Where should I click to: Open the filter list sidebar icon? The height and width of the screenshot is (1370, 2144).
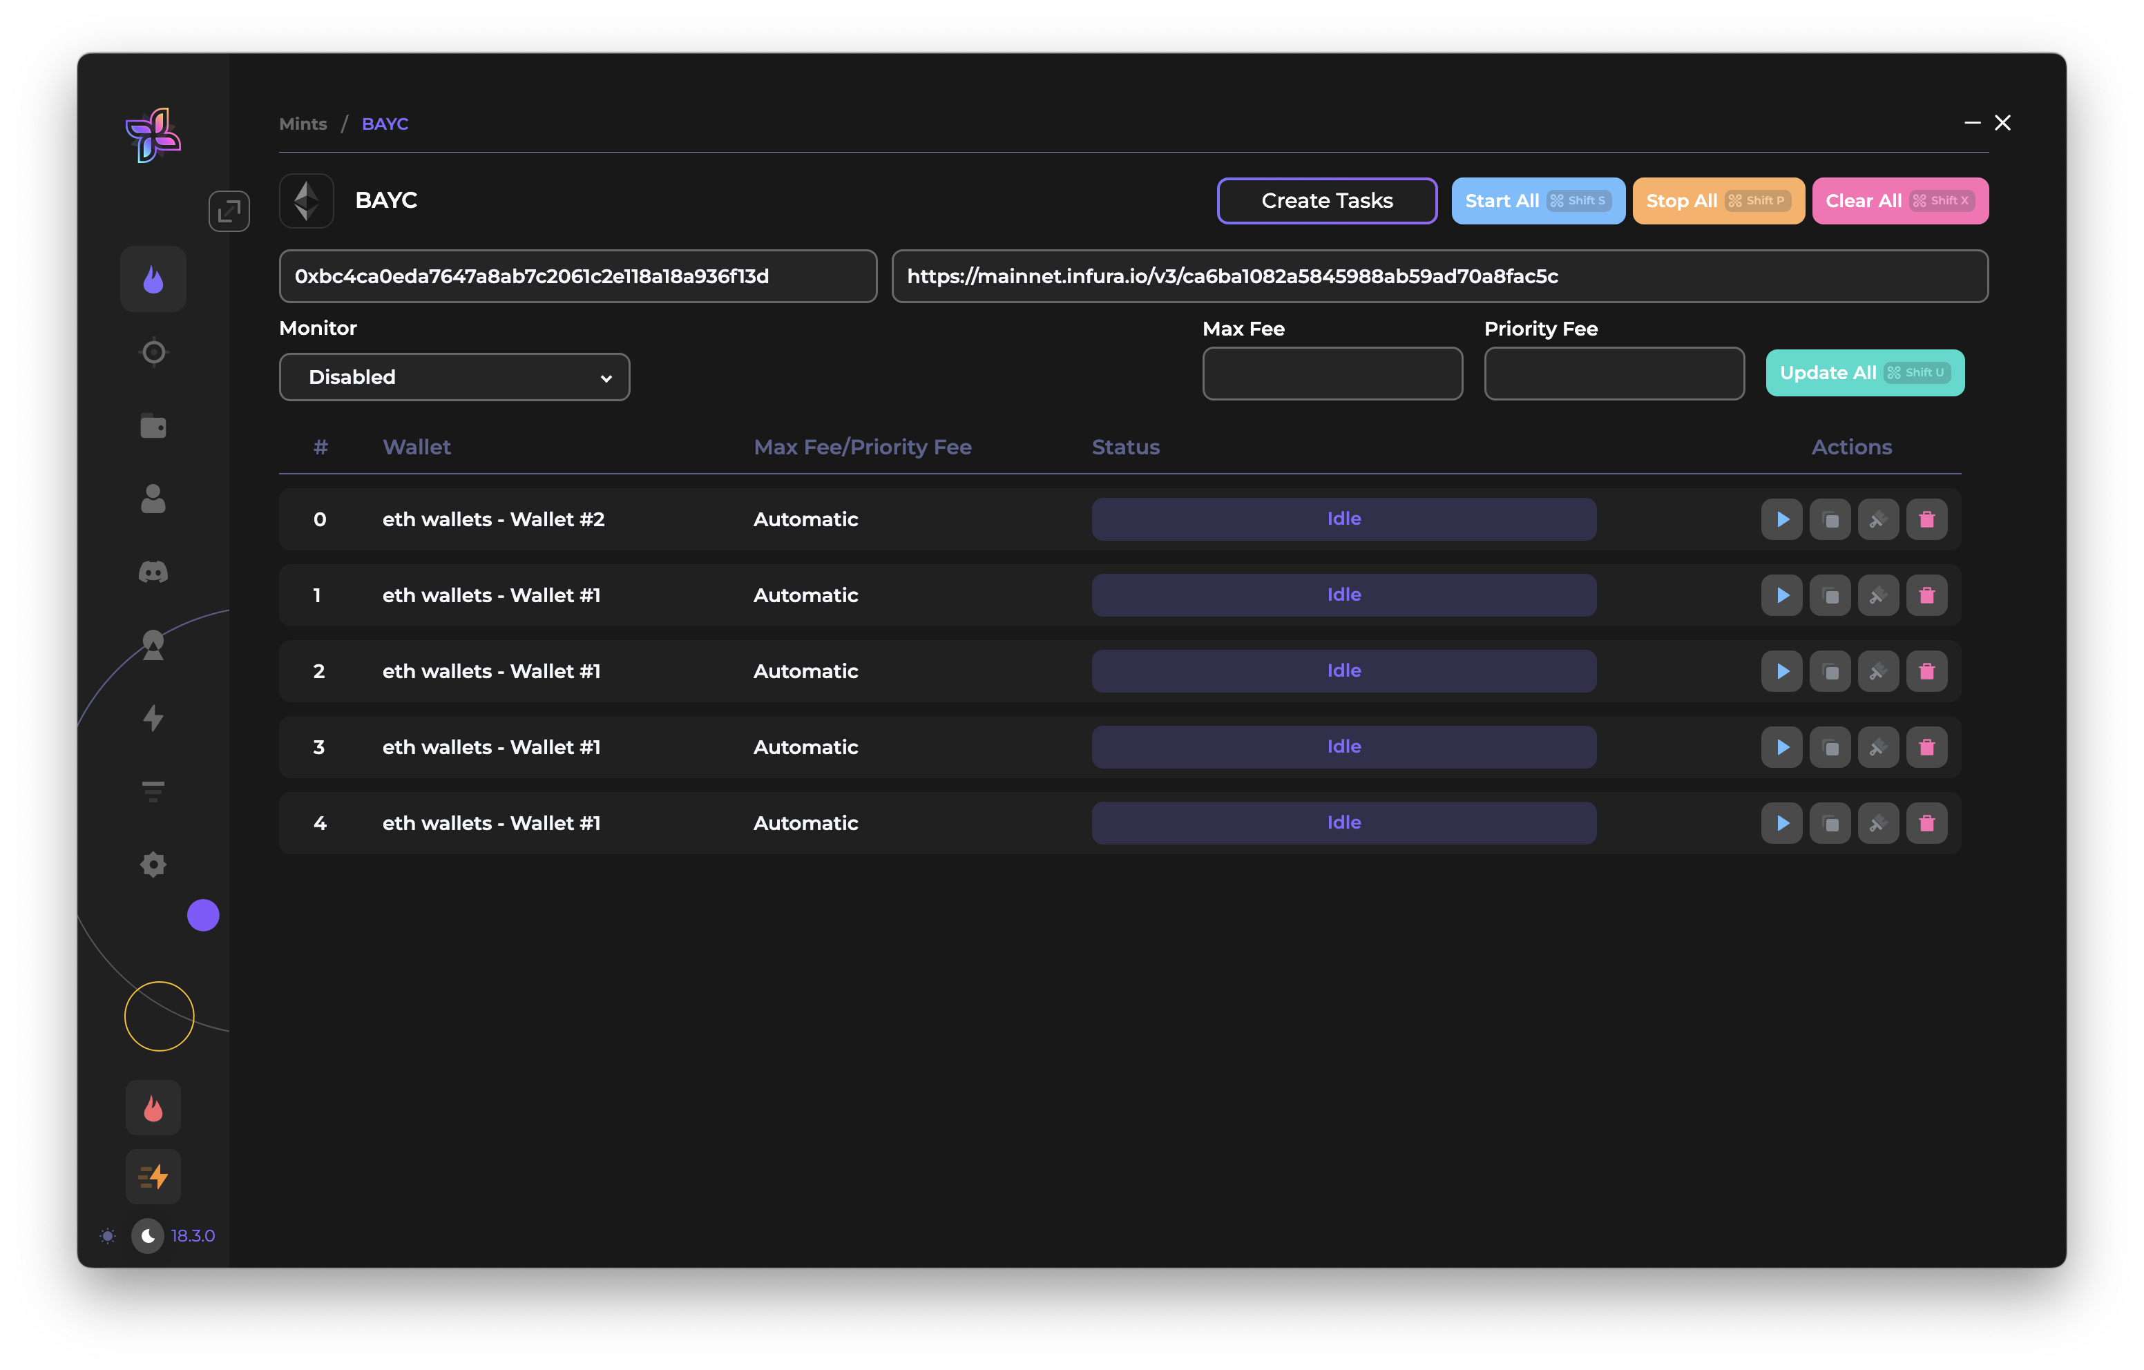pyautogui.click(x=153, y=791)
